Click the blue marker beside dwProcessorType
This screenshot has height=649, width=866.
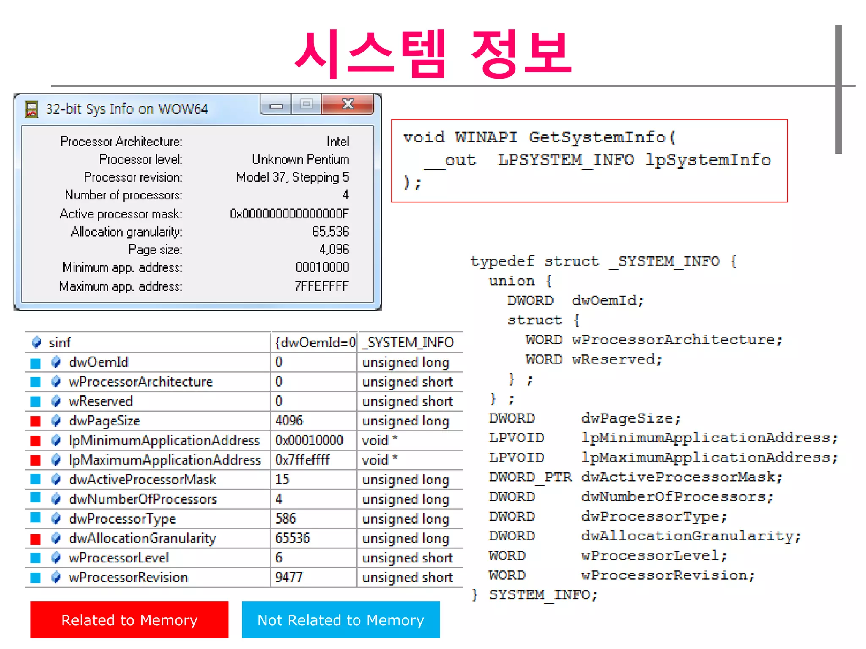point(36,518)
